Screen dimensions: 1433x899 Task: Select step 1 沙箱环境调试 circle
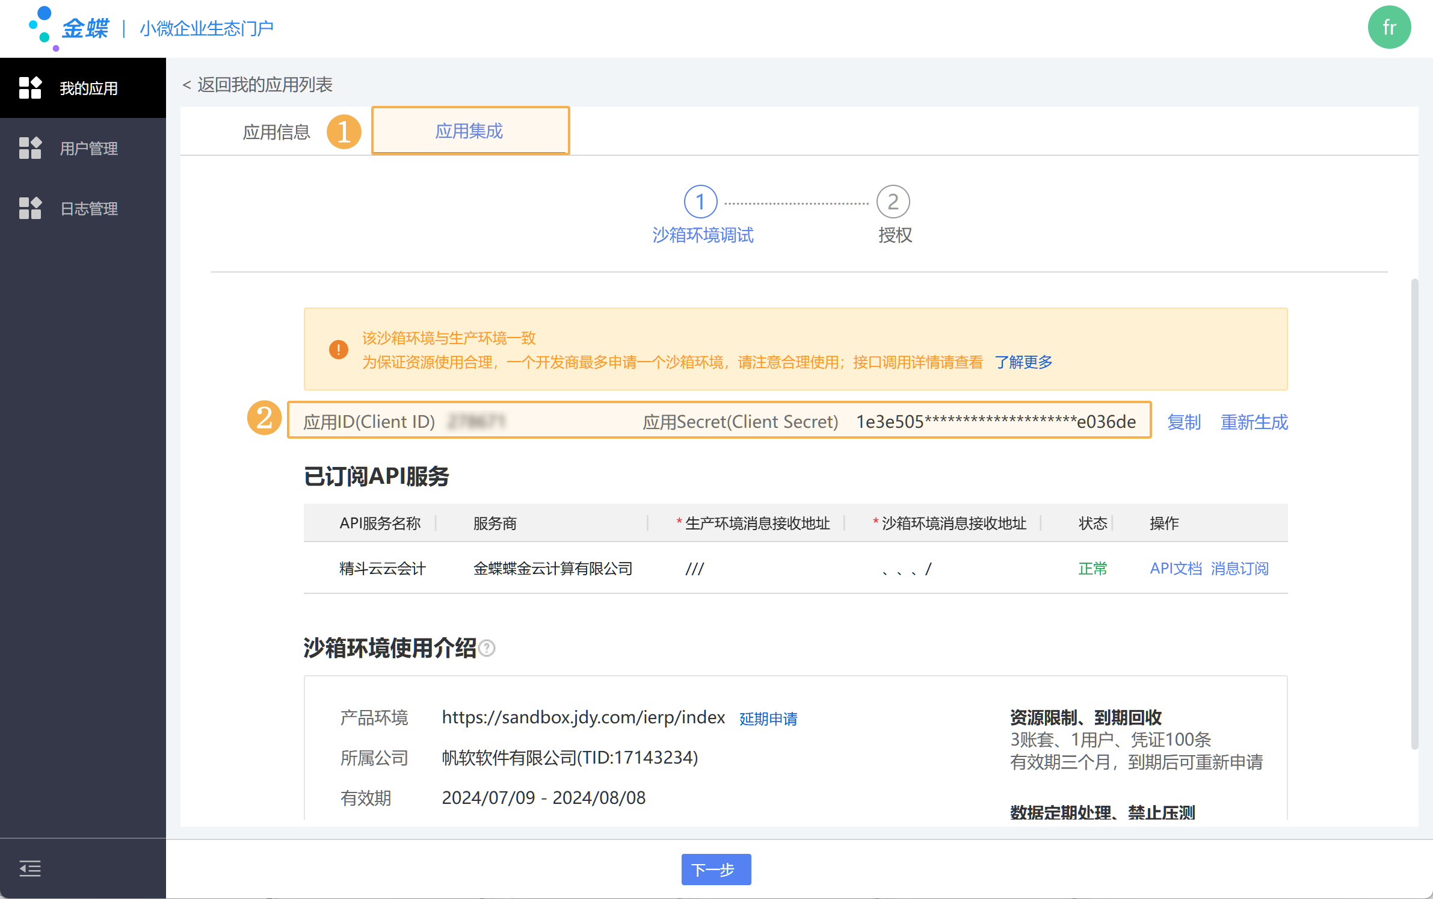coord(700,202)
